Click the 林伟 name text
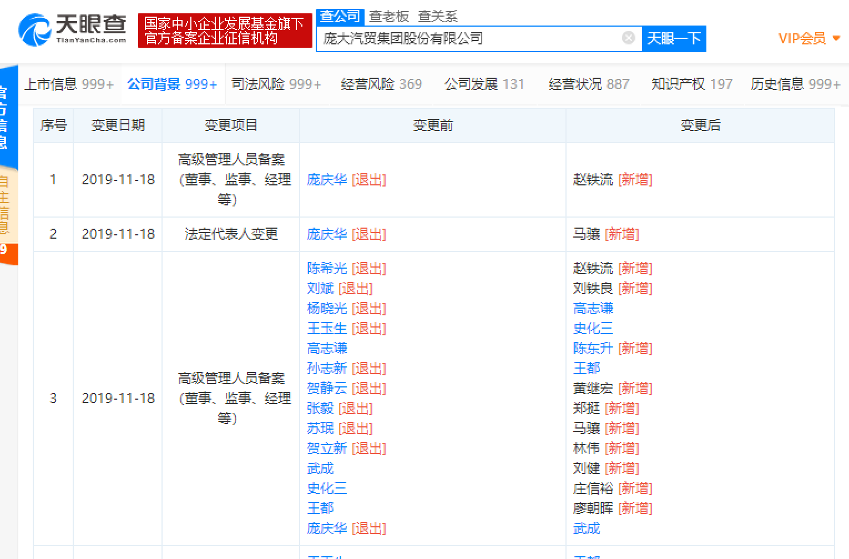 pos(587,449)
